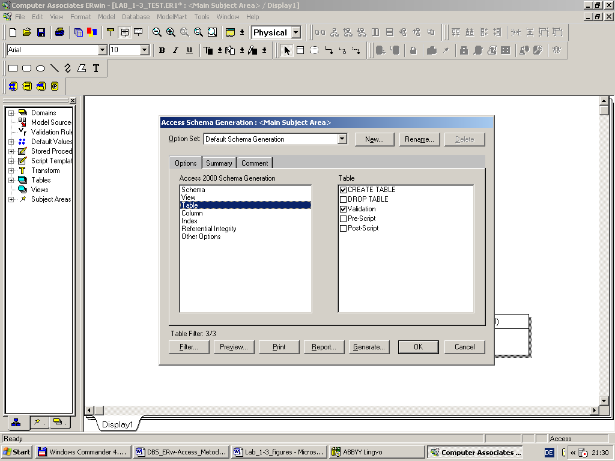Open a model using the folder icon
Viewport: 615px width, 461px height.
pyautogui.click(x=26, y=32)
